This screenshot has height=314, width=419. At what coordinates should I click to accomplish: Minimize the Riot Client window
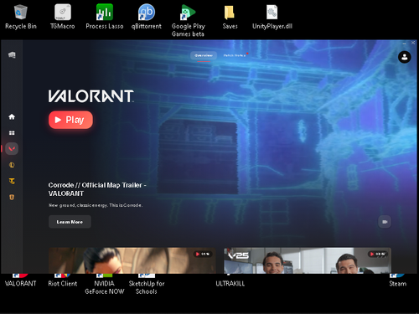pos(404,43)
